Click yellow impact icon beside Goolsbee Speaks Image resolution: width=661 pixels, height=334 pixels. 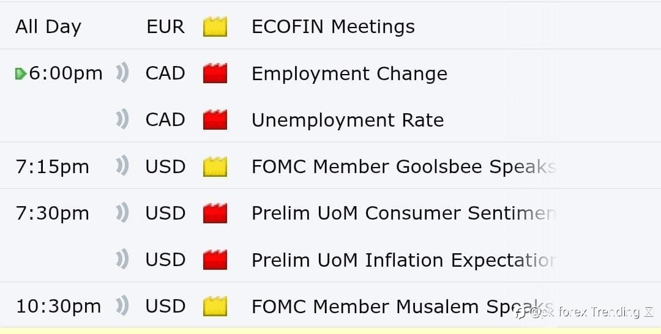click(x=215, y=166)
